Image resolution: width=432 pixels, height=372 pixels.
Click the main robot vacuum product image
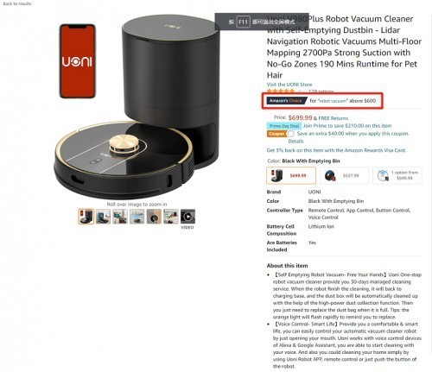tap(137, 106)
